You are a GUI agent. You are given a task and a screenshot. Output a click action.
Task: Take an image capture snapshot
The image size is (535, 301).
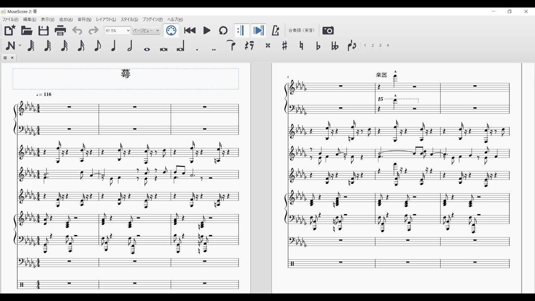coord(328,30)
